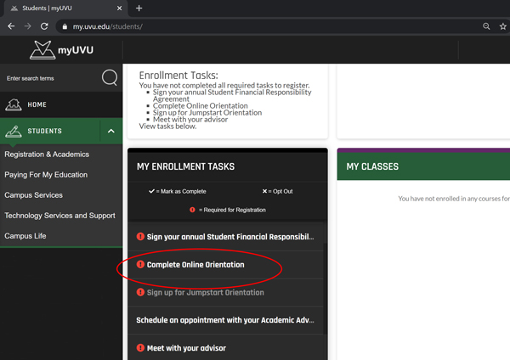Click the browser back arrow
510x360 pixels.
(x=11, y=26)
